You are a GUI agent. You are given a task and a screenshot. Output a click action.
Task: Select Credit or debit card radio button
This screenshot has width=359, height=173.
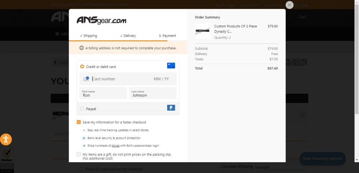click(82, 67)
